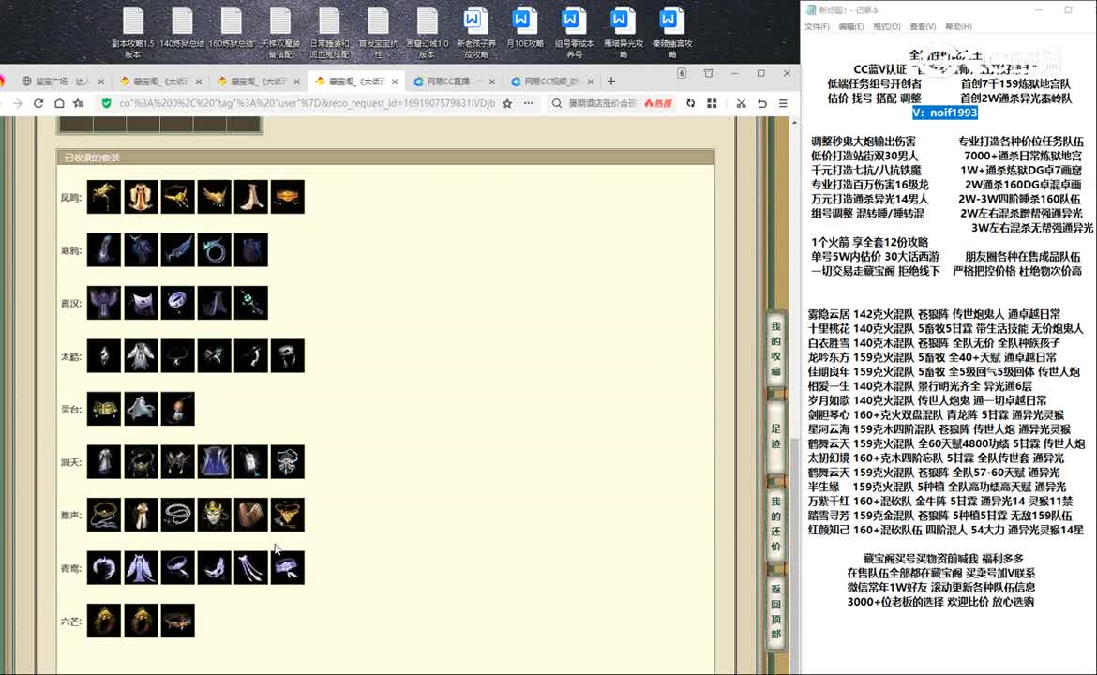Open the 雁塔异光攻略 WPS document
Image resolution: width=1097 pixels, height=675 pixels.
coord(623,32)
